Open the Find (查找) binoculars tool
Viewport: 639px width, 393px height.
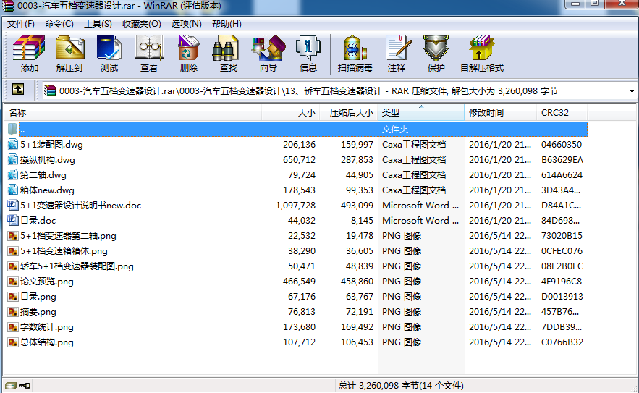point(228,54)
